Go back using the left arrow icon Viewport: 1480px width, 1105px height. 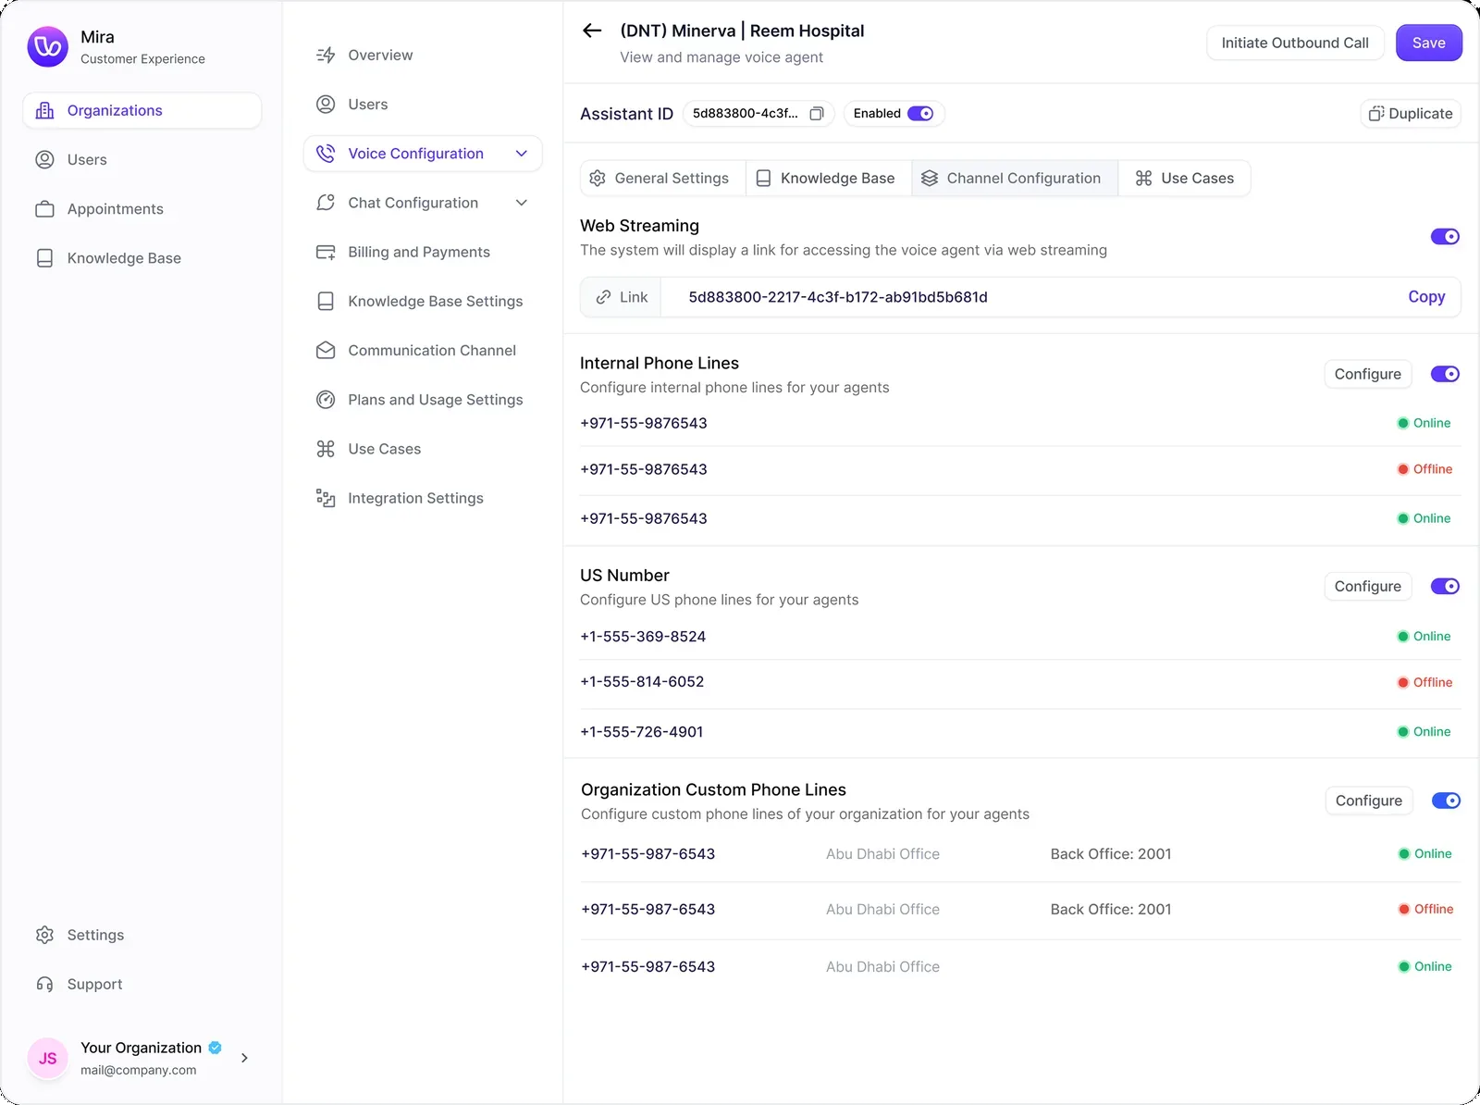592,31
